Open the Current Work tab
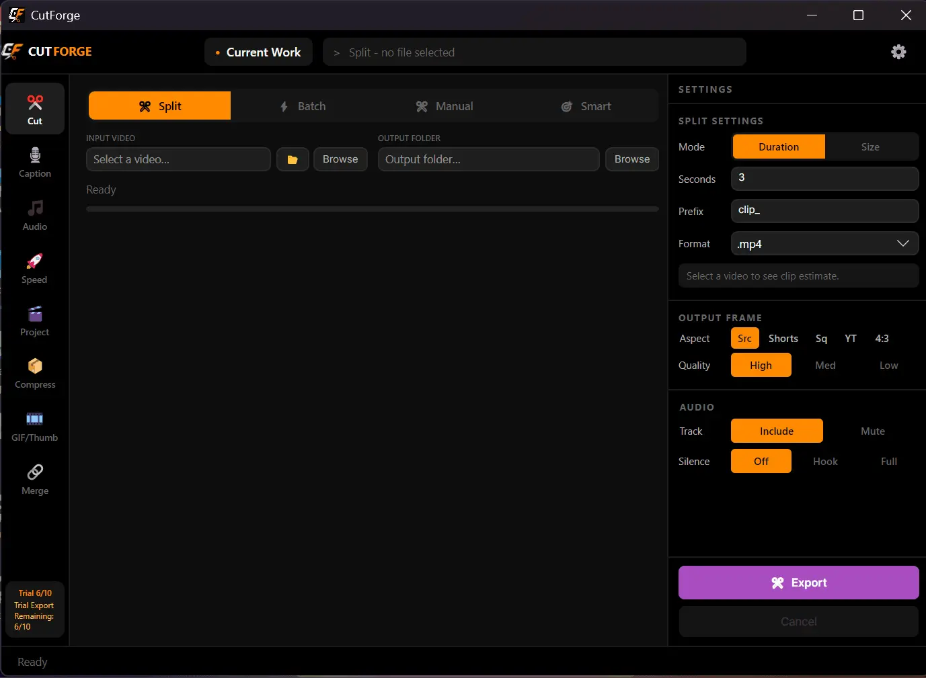The height and width of the screenshot is (678, 926). click(x=258, y=52)
